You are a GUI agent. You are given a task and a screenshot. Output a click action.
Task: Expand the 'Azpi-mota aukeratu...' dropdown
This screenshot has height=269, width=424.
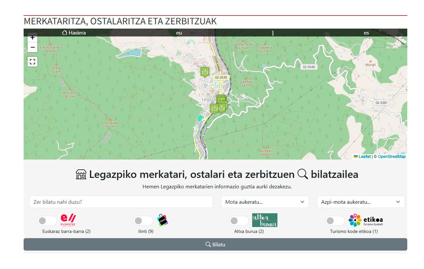(361, 202)
